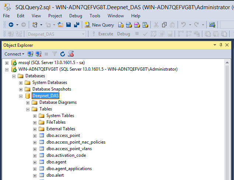Click the Activity Monitor toolbar icon
This screenshot has width=234, height=180.
[x=212, y=25]
